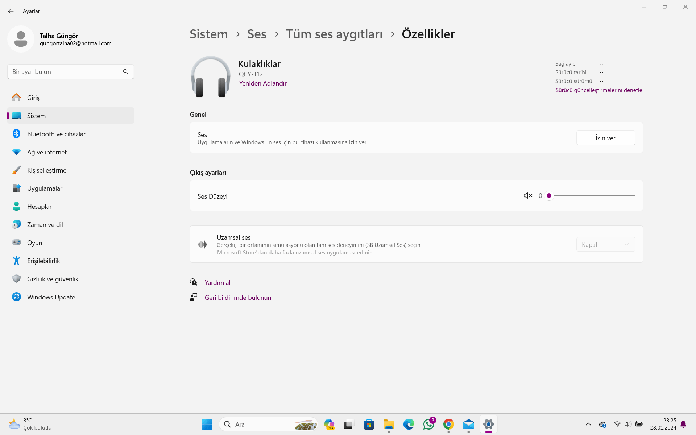
Task: Click the Ses breadcrumb item
Action: click(257, 34)
